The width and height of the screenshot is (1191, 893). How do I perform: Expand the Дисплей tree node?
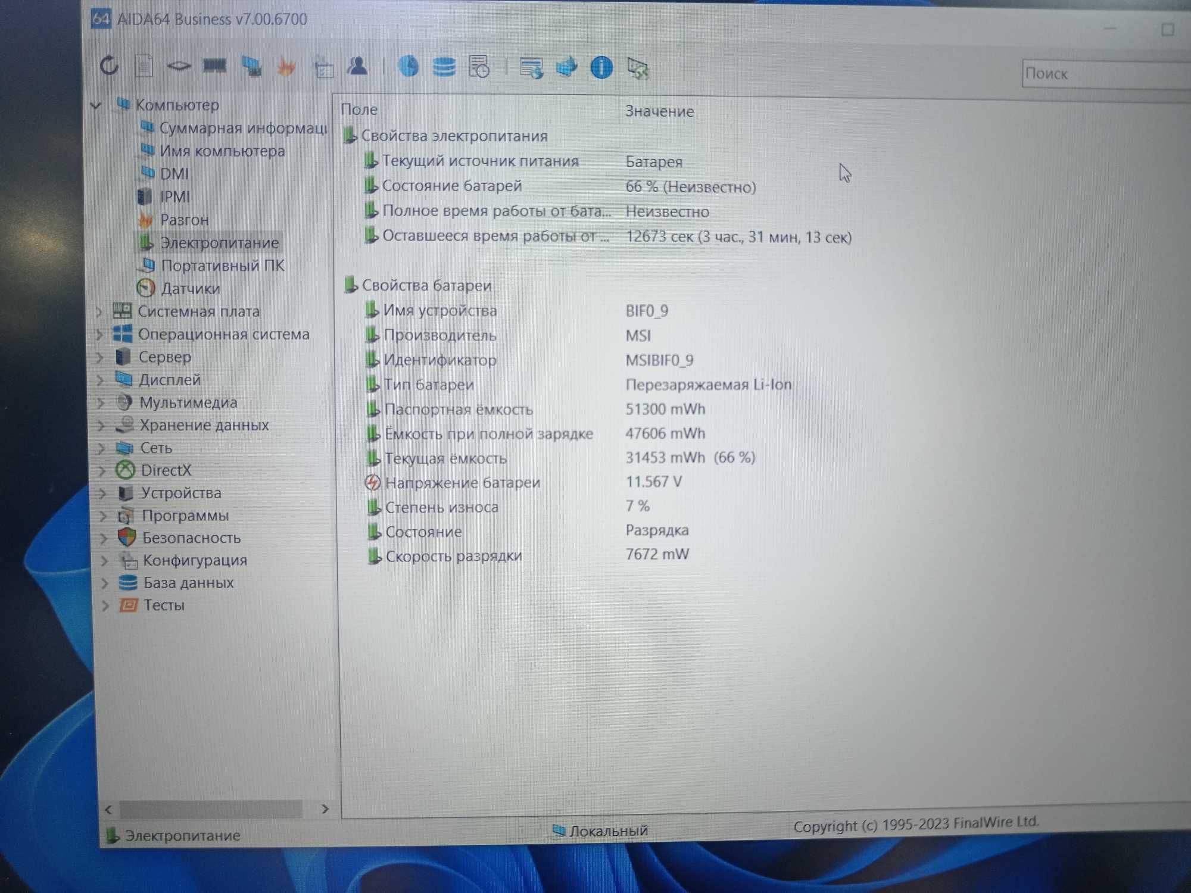(x=100, y=380)
